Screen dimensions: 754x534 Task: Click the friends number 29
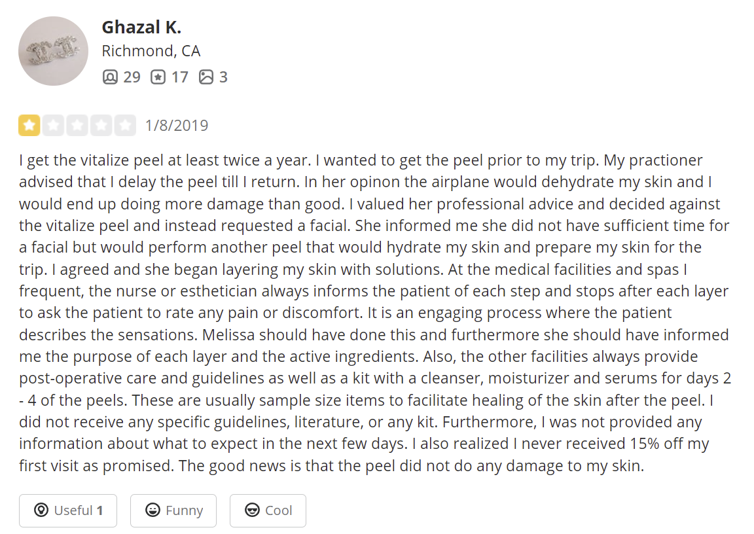click(x=132, y=77)
